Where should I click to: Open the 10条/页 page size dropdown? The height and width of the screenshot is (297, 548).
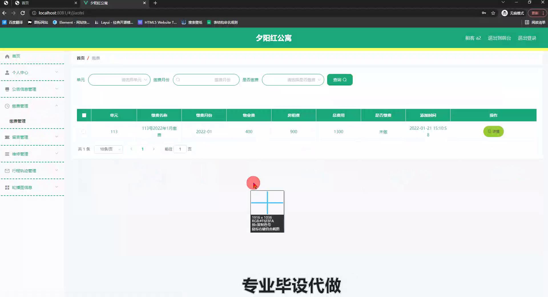pos(108,149)
